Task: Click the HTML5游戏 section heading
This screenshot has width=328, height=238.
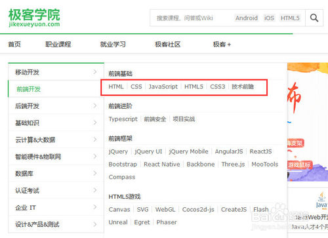Action: click(x=125, y=197)
